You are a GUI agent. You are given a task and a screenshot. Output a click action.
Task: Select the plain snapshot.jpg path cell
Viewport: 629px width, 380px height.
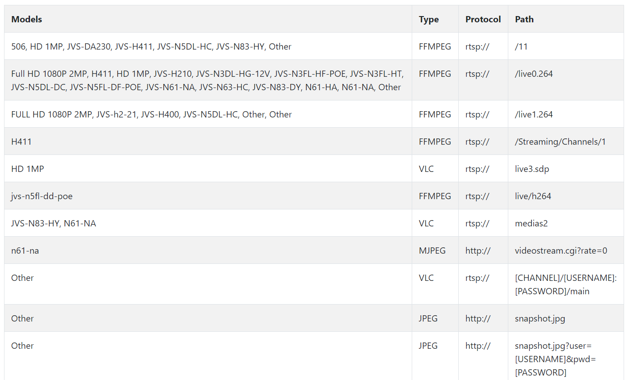point(540,318)
